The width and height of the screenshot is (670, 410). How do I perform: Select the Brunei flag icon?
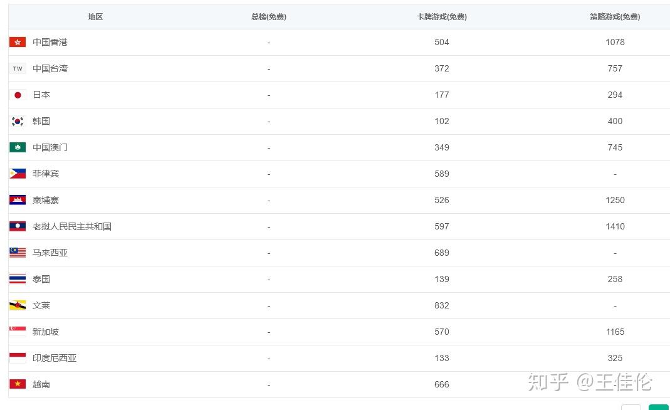18,305
